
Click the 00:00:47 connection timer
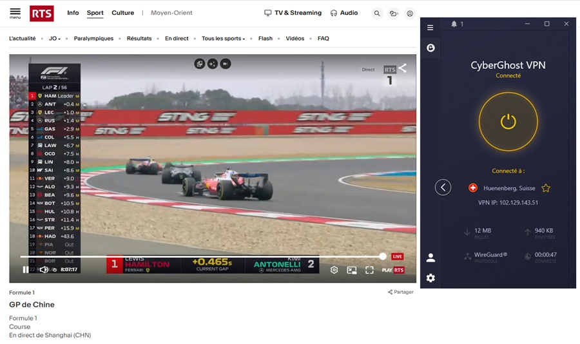coord(546,254)
